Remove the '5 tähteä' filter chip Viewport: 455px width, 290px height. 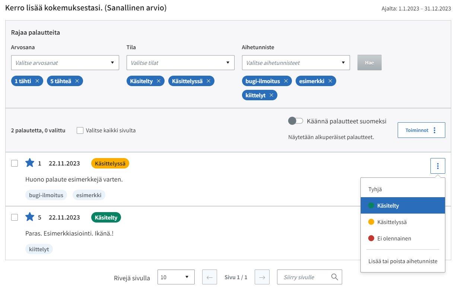click(77, 81)
